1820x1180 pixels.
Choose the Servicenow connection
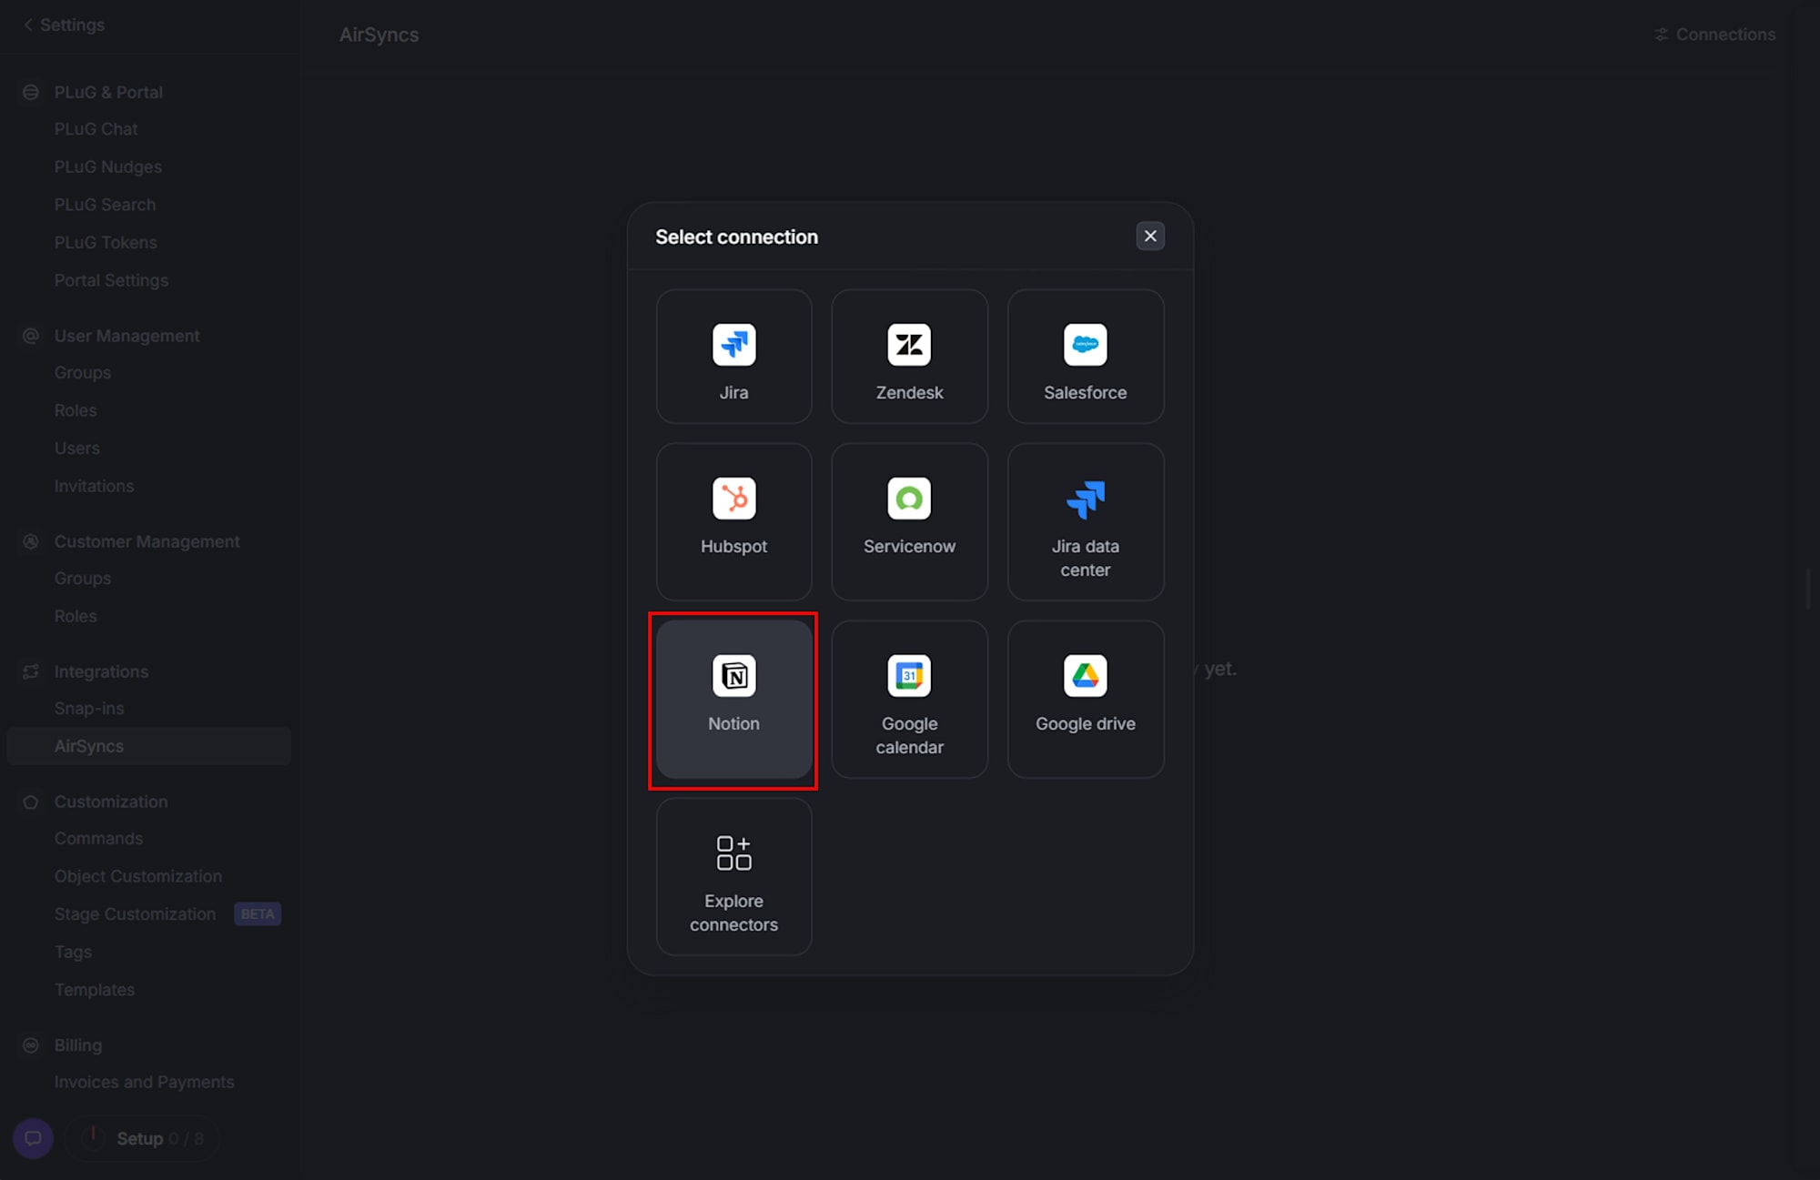(909, 520)
